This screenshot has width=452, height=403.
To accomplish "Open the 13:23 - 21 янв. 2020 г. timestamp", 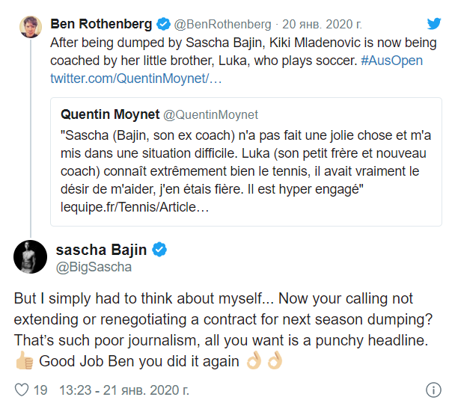I will click(x=124, y=390).
